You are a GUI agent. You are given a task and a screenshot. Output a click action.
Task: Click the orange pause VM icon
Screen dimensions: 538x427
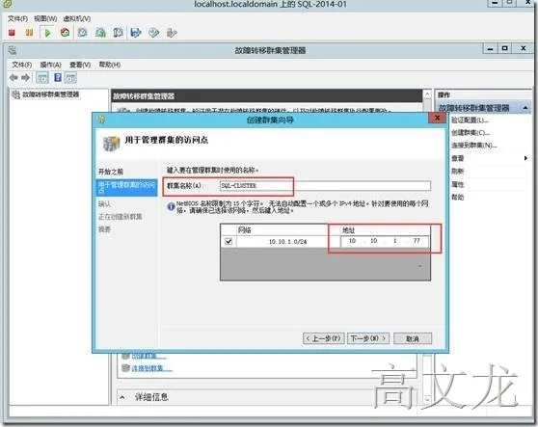click(30, 33)
